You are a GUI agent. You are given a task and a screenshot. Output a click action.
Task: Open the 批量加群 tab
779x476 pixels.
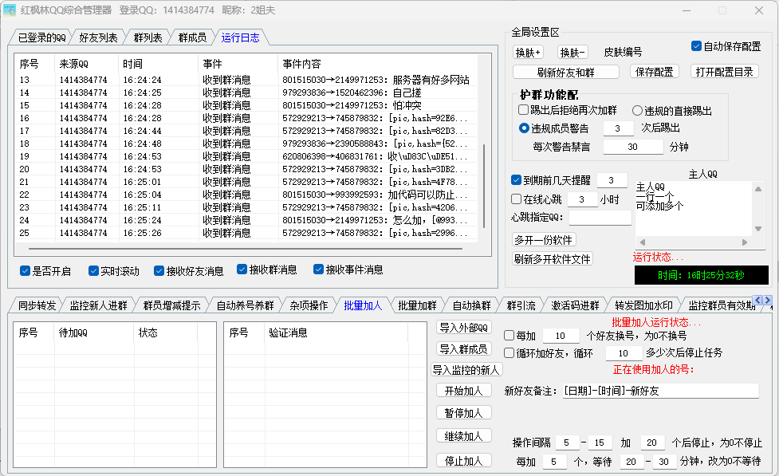tap(417, 305)
